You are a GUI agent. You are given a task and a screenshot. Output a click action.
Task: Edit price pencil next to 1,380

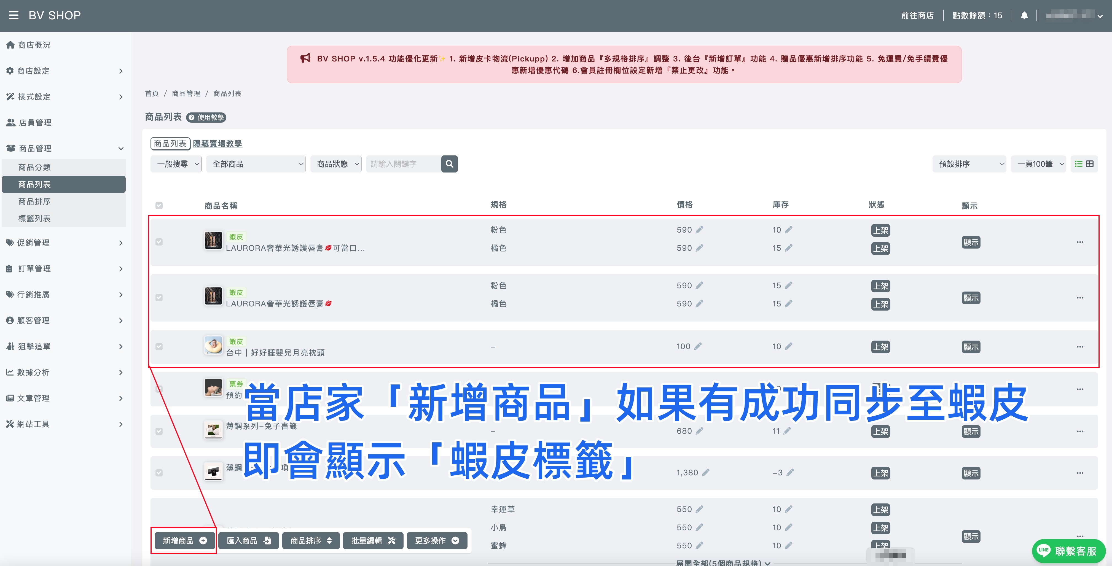coord(705,473)
